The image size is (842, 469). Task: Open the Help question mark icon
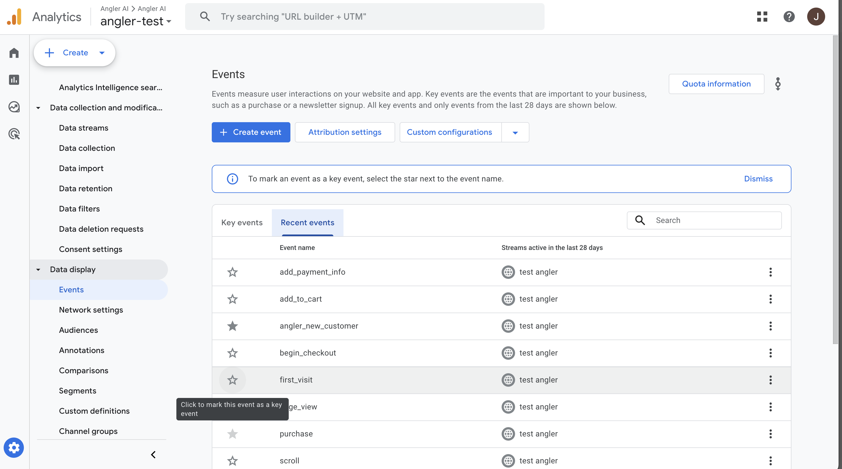click(x=789, y=17)
